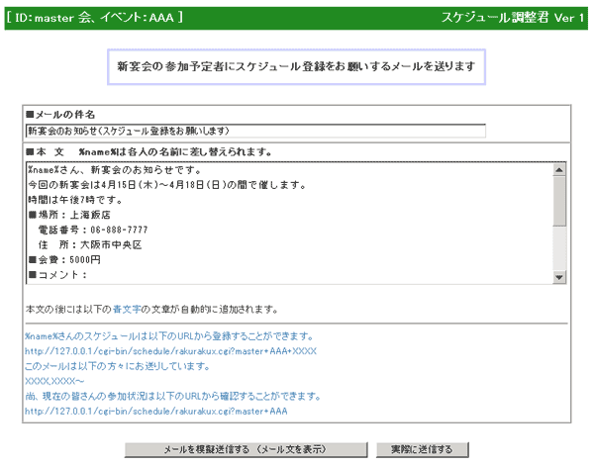Place cursor on the 時間は午後7時です line

[67, 199]
